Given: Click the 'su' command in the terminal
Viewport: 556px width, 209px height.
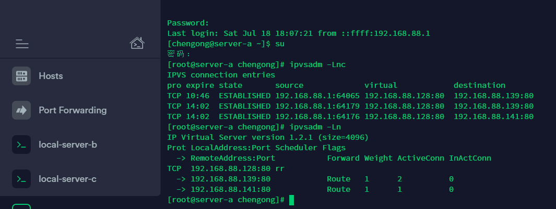Looking at the screenshot, I should (280, 44).
